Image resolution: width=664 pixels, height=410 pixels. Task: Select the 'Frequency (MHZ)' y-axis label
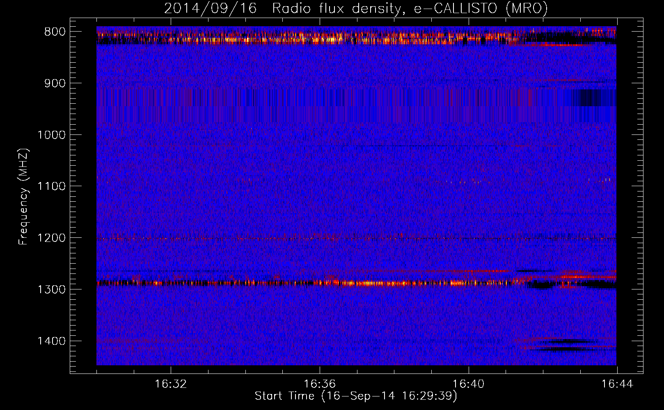23,197
